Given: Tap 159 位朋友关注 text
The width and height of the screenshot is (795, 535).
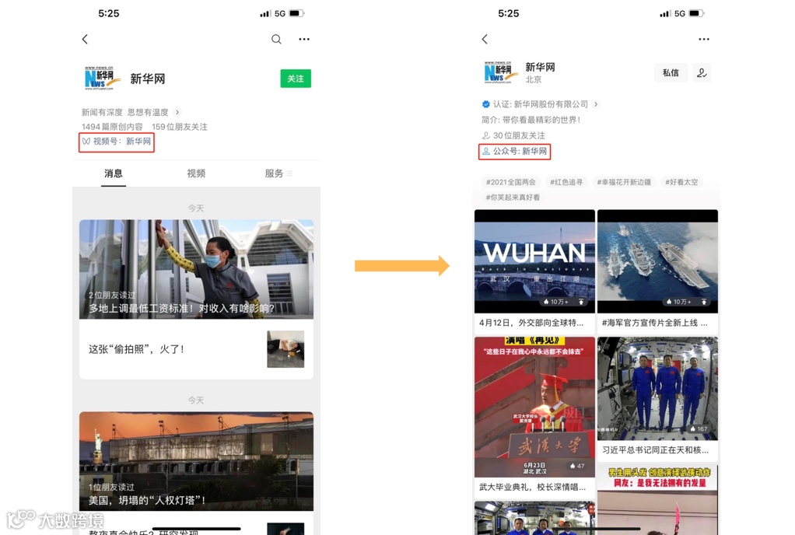Looking at the screenshot, I should coord(180,127).
